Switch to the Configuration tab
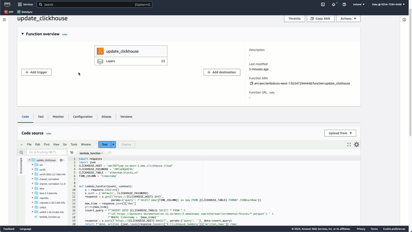 click(x=82, y=116)
